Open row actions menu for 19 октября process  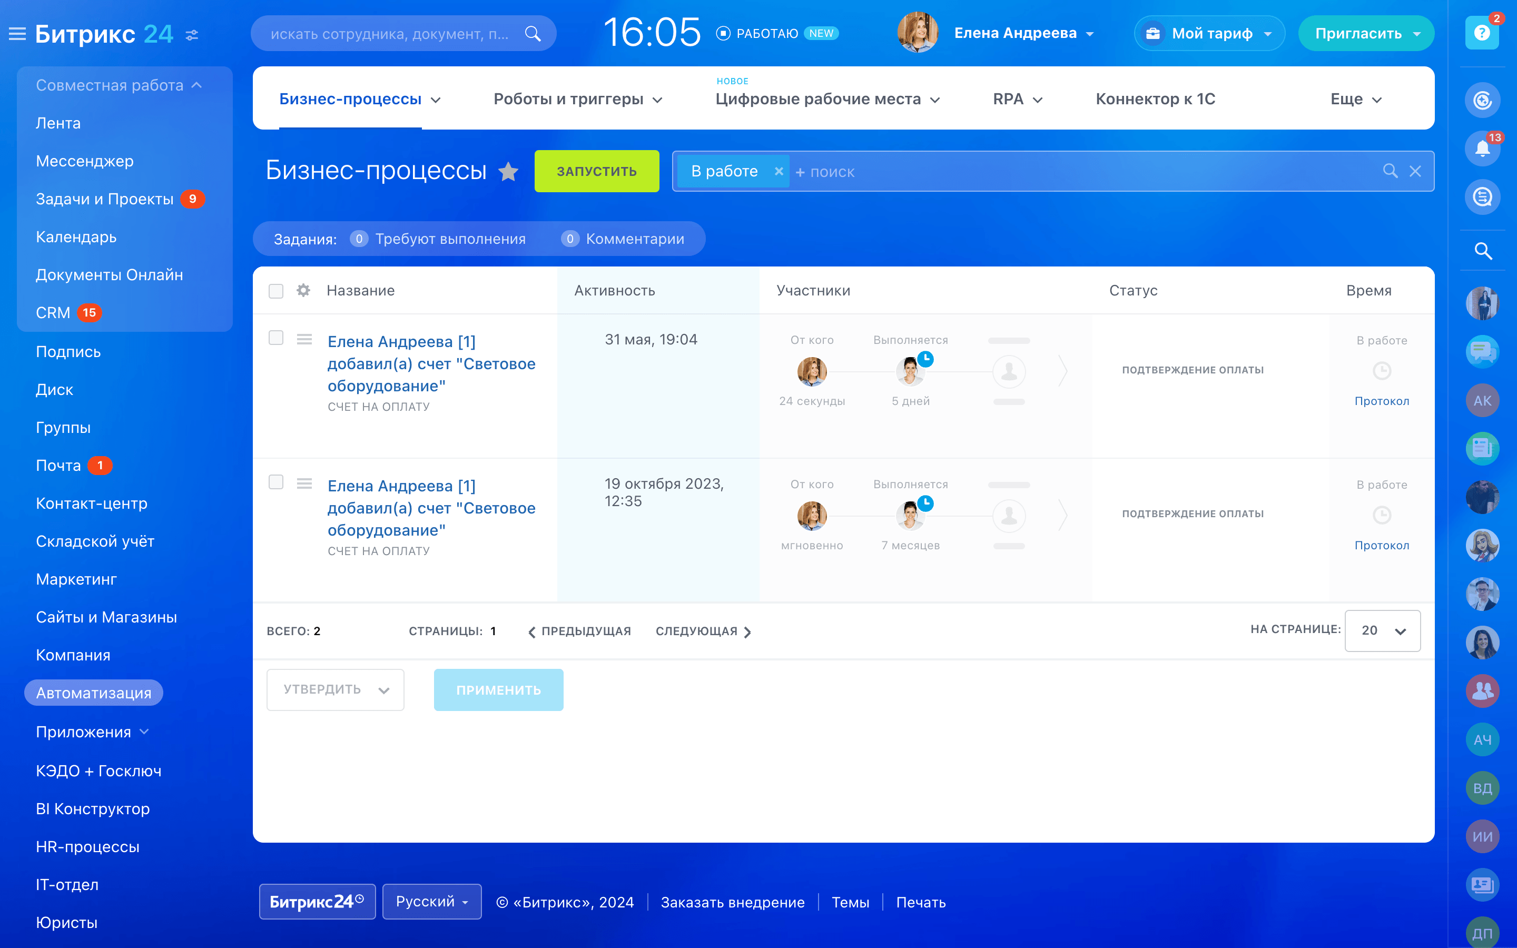304,483
